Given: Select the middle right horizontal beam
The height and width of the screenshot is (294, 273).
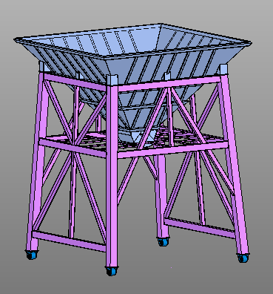Looking at the screenshot, I should (172, 149).
